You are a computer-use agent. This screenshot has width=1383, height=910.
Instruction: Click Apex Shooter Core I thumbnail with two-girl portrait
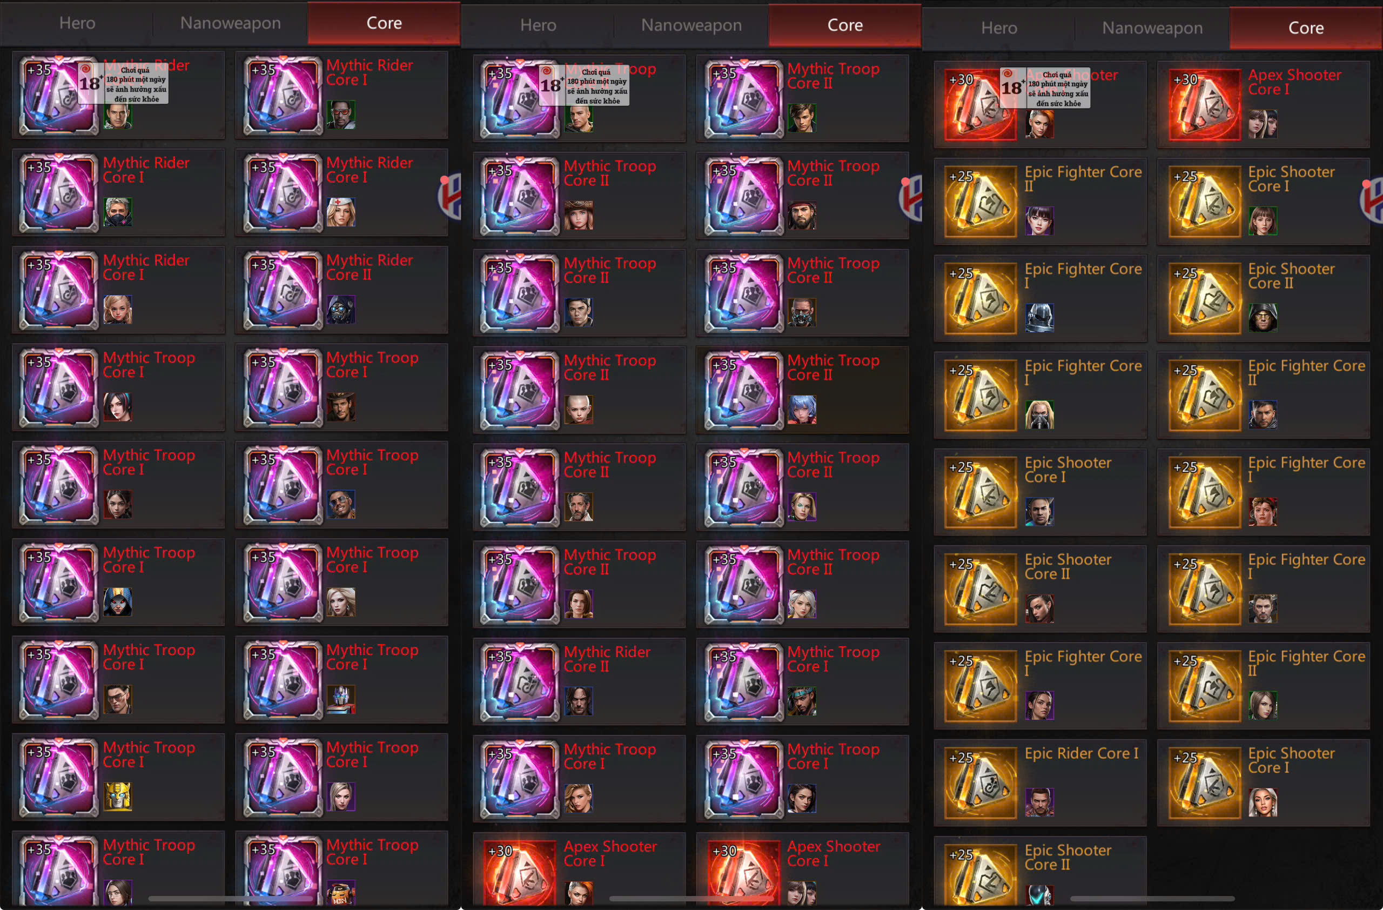tap(1205, 105)
